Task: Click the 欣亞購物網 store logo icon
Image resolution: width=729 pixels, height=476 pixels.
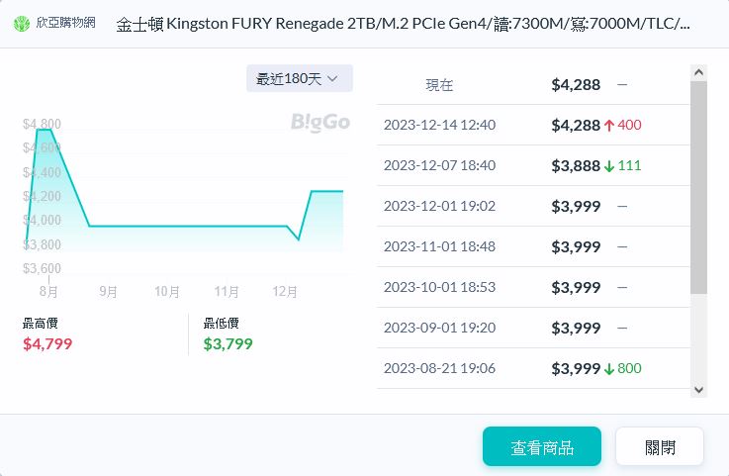Action: pos(22,23)
